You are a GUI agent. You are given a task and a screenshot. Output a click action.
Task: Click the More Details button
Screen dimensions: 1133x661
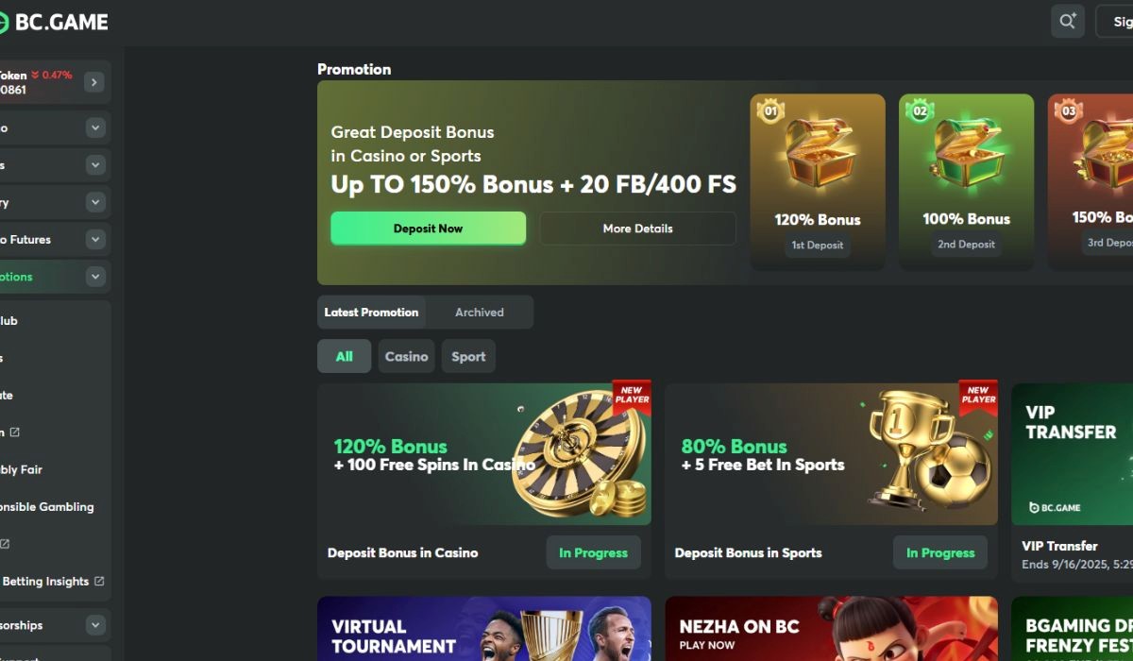(x=638, y=229)
